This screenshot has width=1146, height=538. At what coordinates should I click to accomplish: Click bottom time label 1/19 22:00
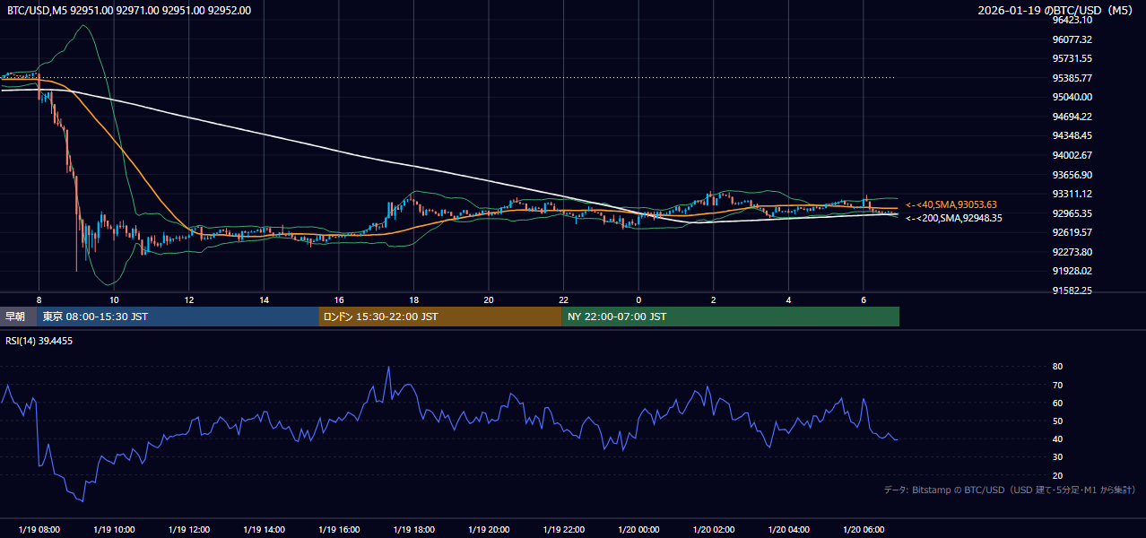coord(564,530)
